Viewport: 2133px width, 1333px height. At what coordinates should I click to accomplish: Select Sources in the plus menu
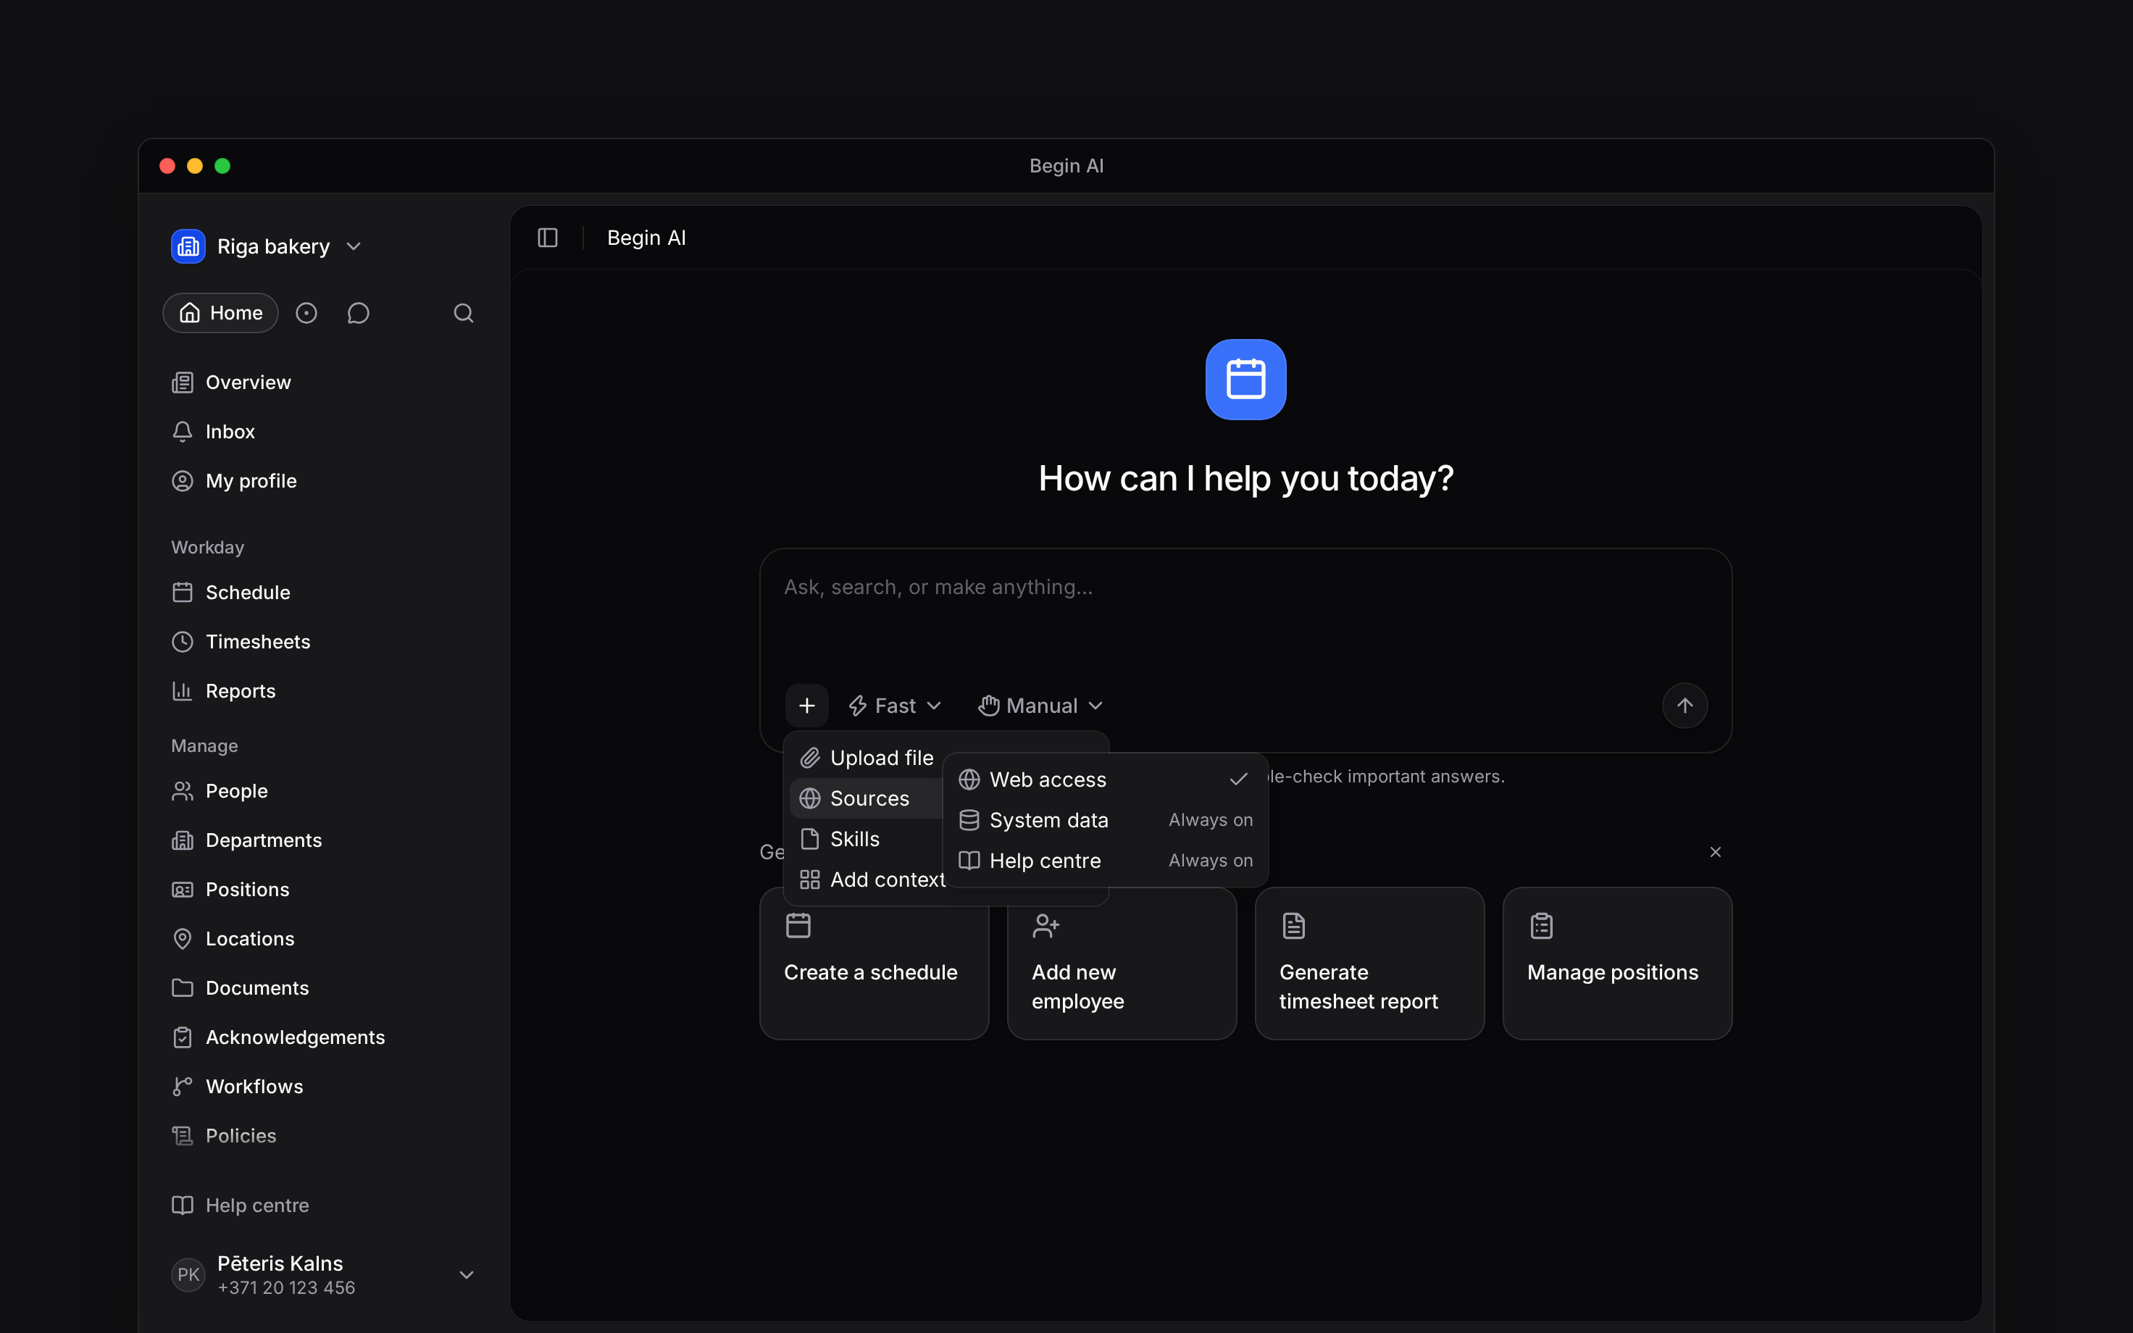pos(867,799)
